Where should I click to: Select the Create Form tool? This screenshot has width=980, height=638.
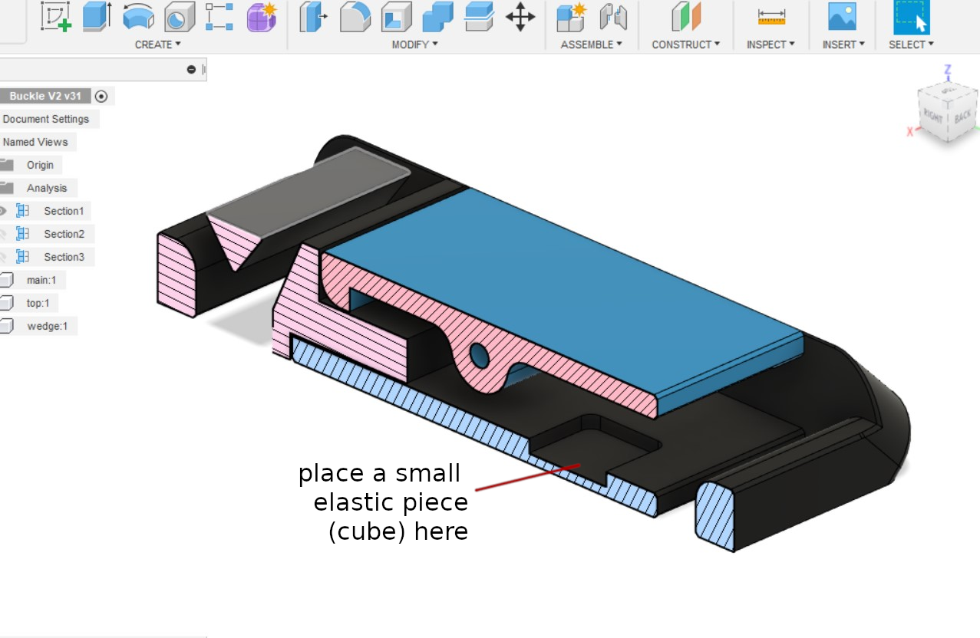click(x=262, y=17)
